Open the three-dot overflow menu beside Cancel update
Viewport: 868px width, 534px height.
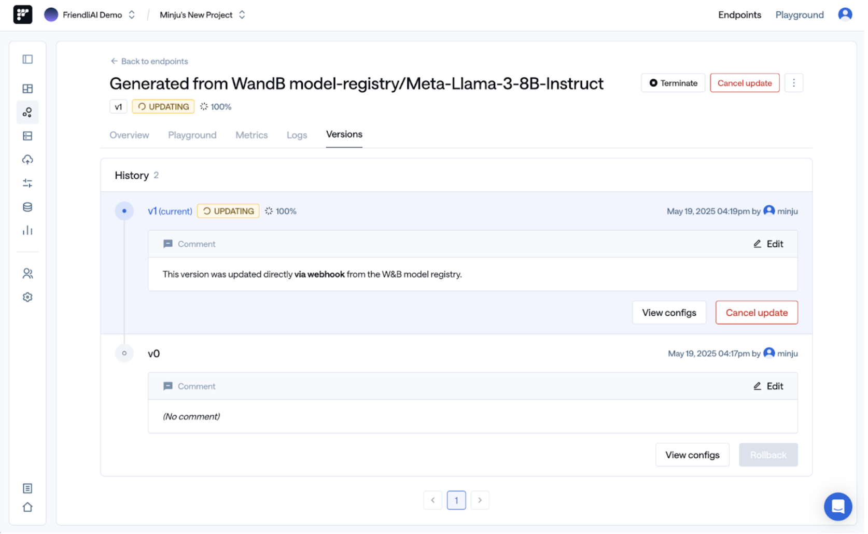[x=794, y=82]
